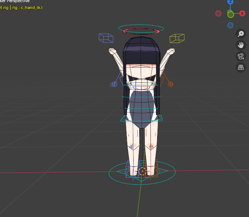Select the blue hand IK box controller

106,37
